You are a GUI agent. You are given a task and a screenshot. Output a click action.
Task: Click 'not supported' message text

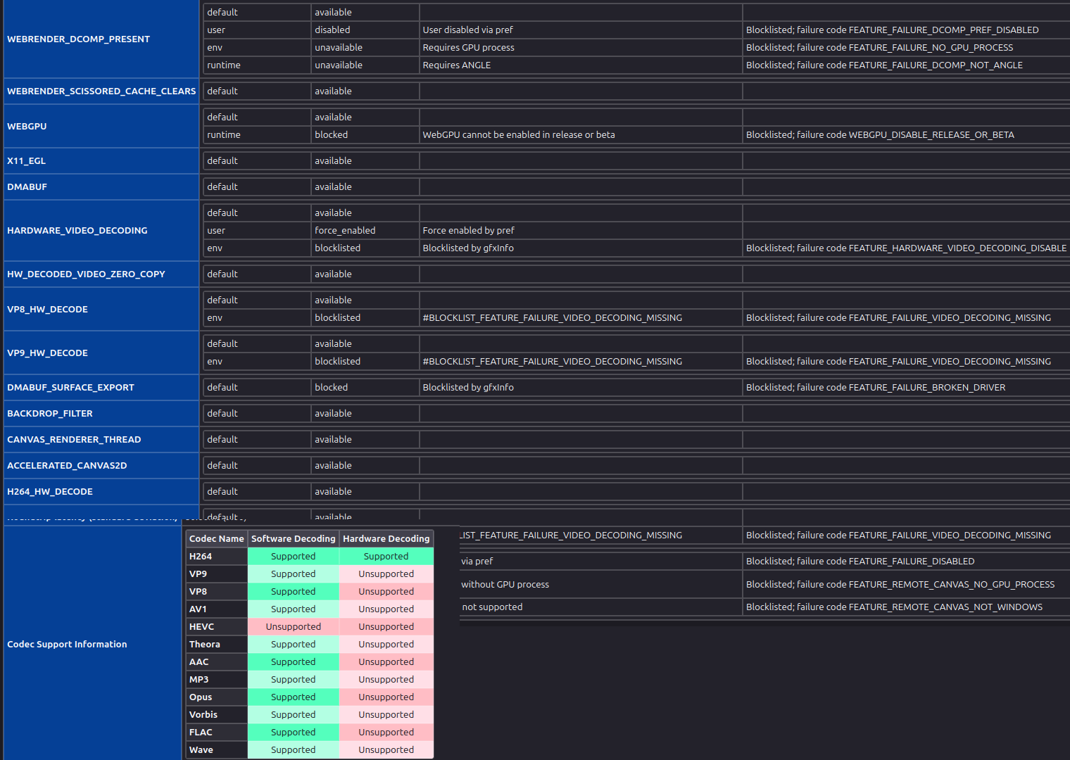click(492, 607)
